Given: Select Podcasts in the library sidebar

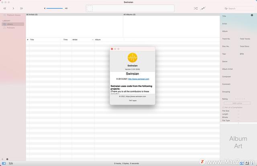Looking at the screenshot, I should point(10,28).
